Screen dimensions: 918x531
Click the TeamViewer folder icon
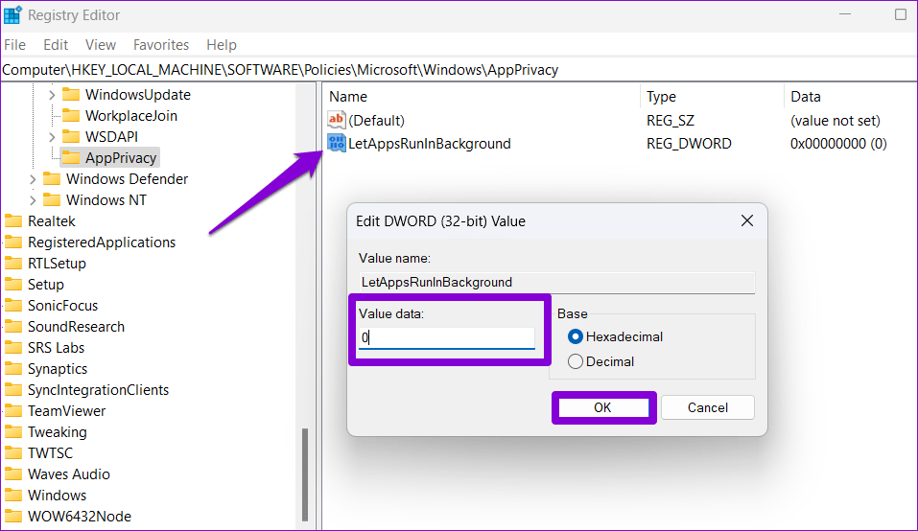pyautogui.click(x=13, y=410)
